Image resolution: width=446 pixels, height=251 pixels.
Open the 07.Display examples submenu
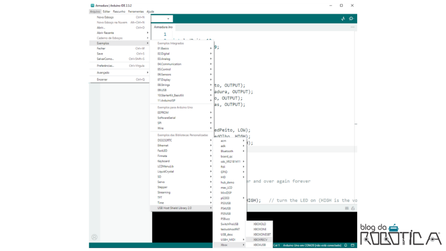(x=182, y=80)
